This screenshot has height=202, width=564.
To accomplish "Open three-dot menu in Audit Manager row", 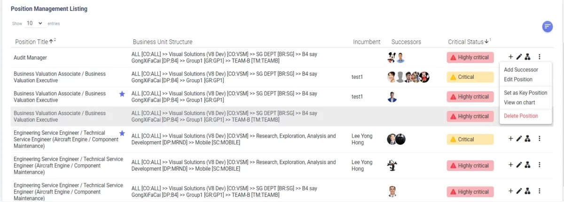I will tap(540, 57).
